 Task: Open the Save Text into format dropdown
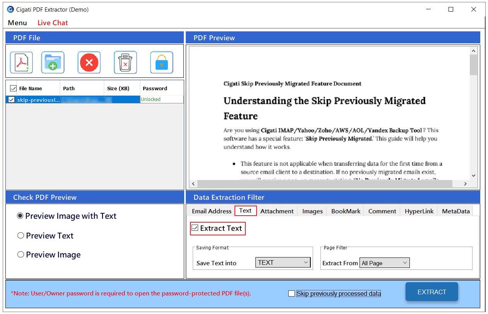point(283,263)
